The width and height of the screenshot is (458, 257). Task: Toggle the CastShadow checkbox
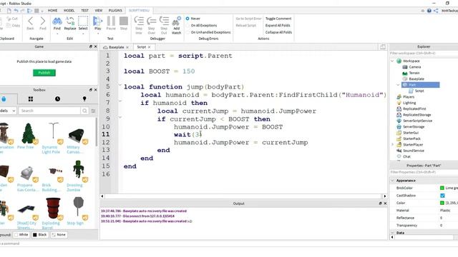coord(442,196)
